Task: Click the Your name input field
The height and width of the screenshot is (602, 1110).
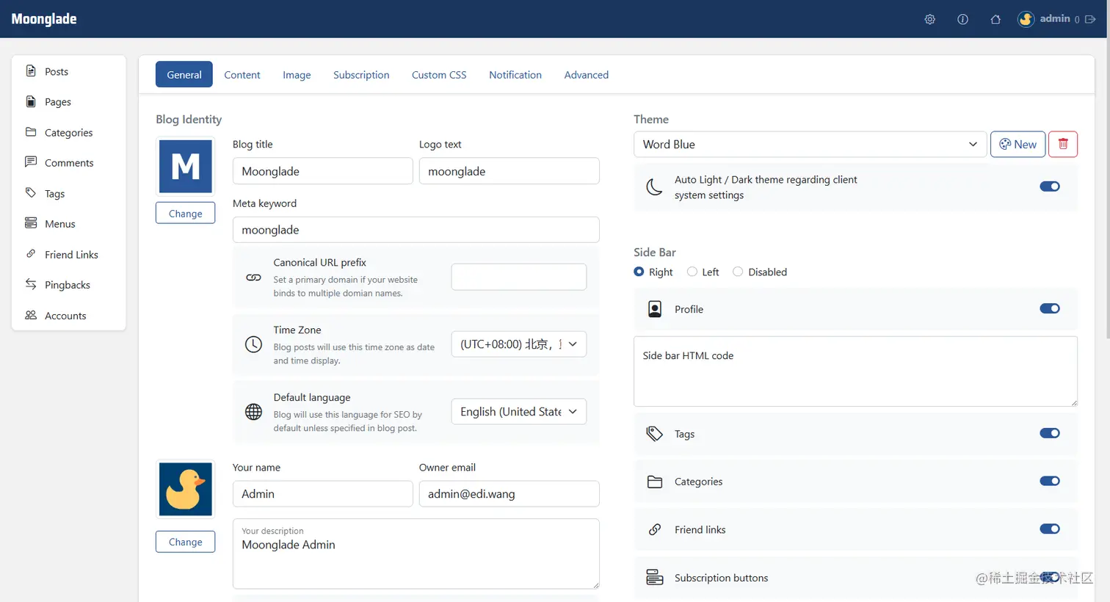Action: point(323,494)
